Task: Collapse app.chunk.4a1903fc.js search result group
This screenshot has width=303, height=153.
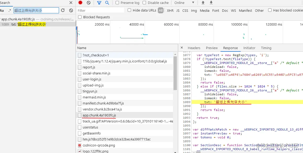Action: [x=0, y=19]
